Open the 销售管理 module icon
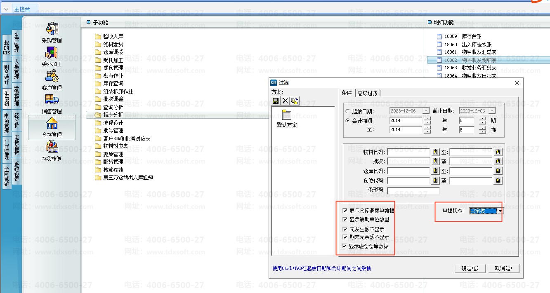Screen dimensions: 550x293 click(52, 104)
